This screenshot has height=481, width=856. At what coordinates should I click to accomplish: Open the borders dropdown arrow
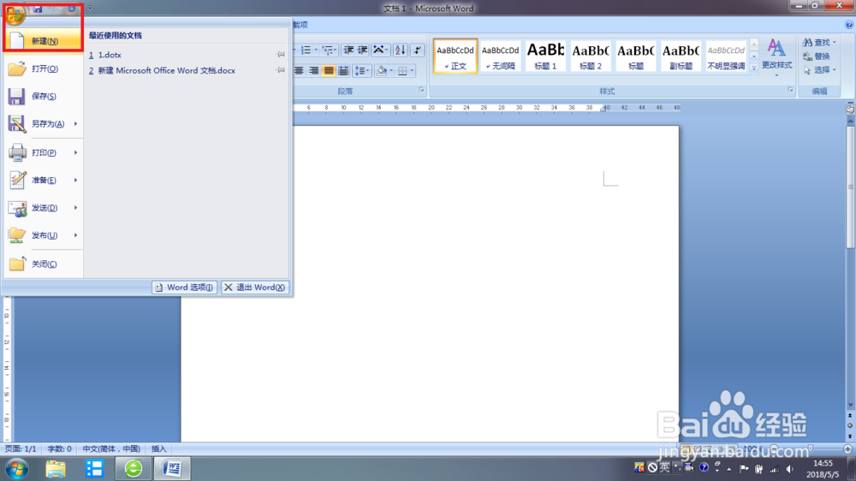pos(413,70)
